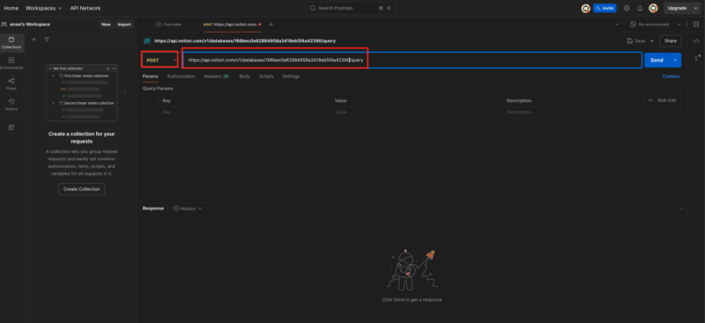Viewport: 705px width, 323px height.
Task: Open the notifications bell icon
Action: coord(640,8)
